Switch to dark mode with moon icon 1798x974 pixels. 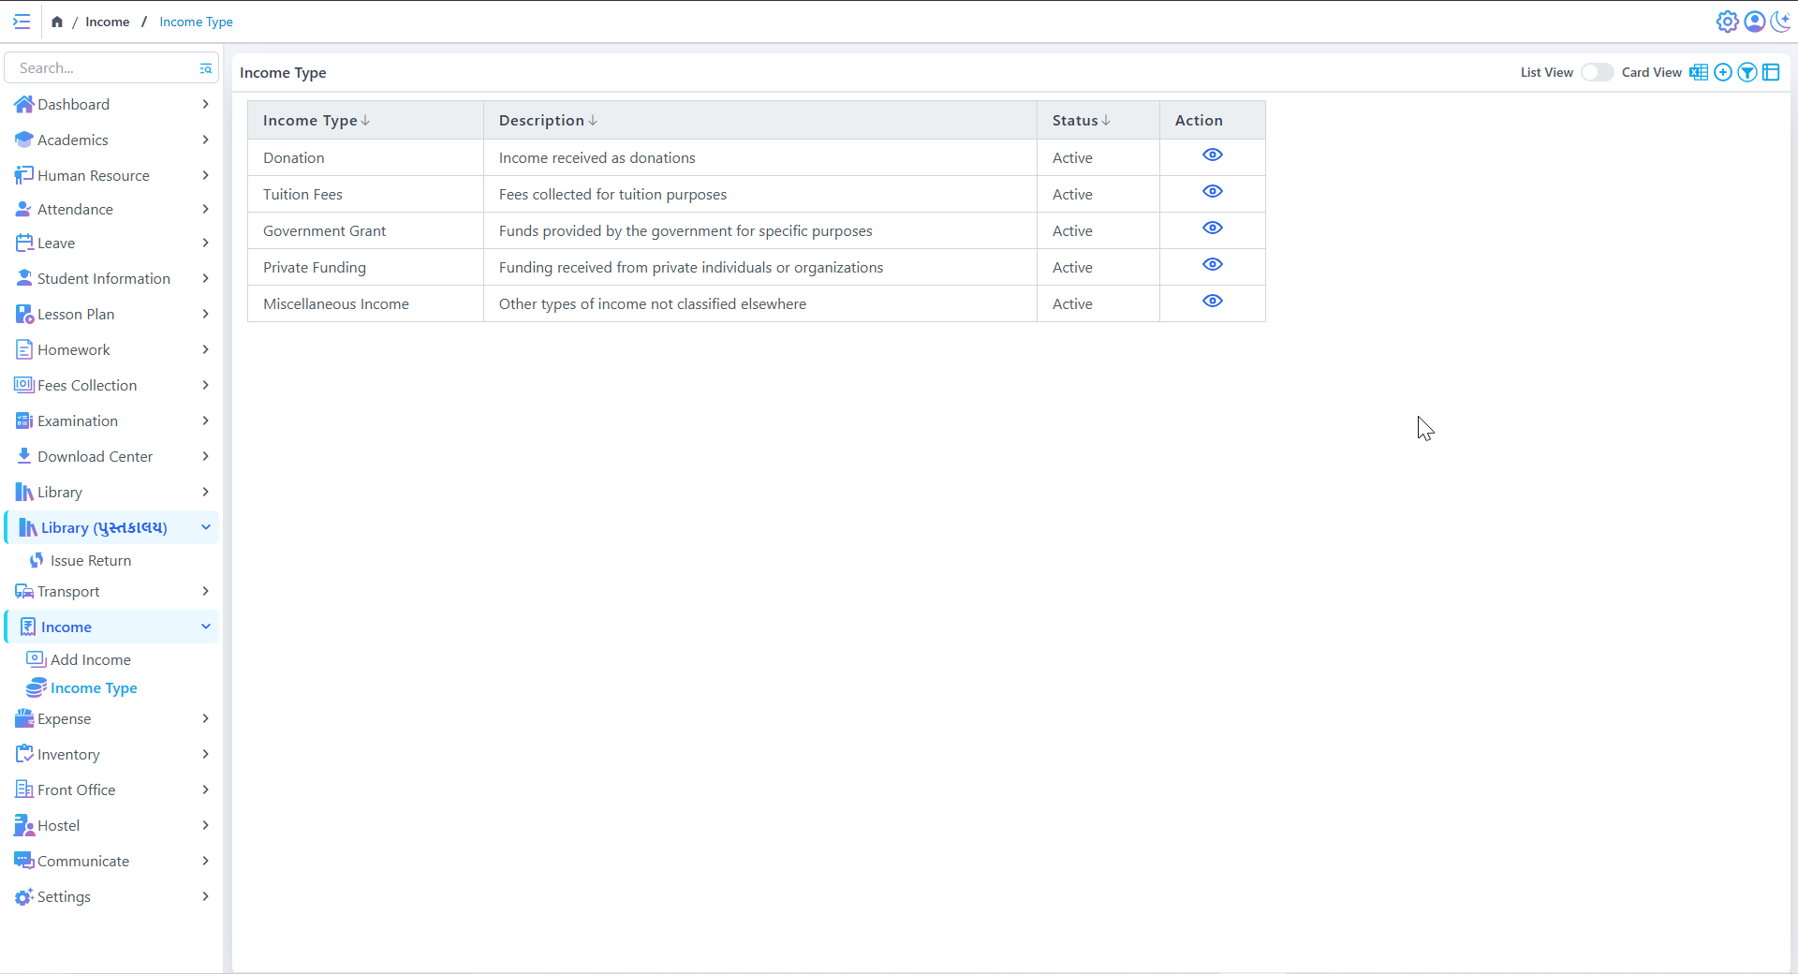pyautogui.click(x=1780, y=22)
